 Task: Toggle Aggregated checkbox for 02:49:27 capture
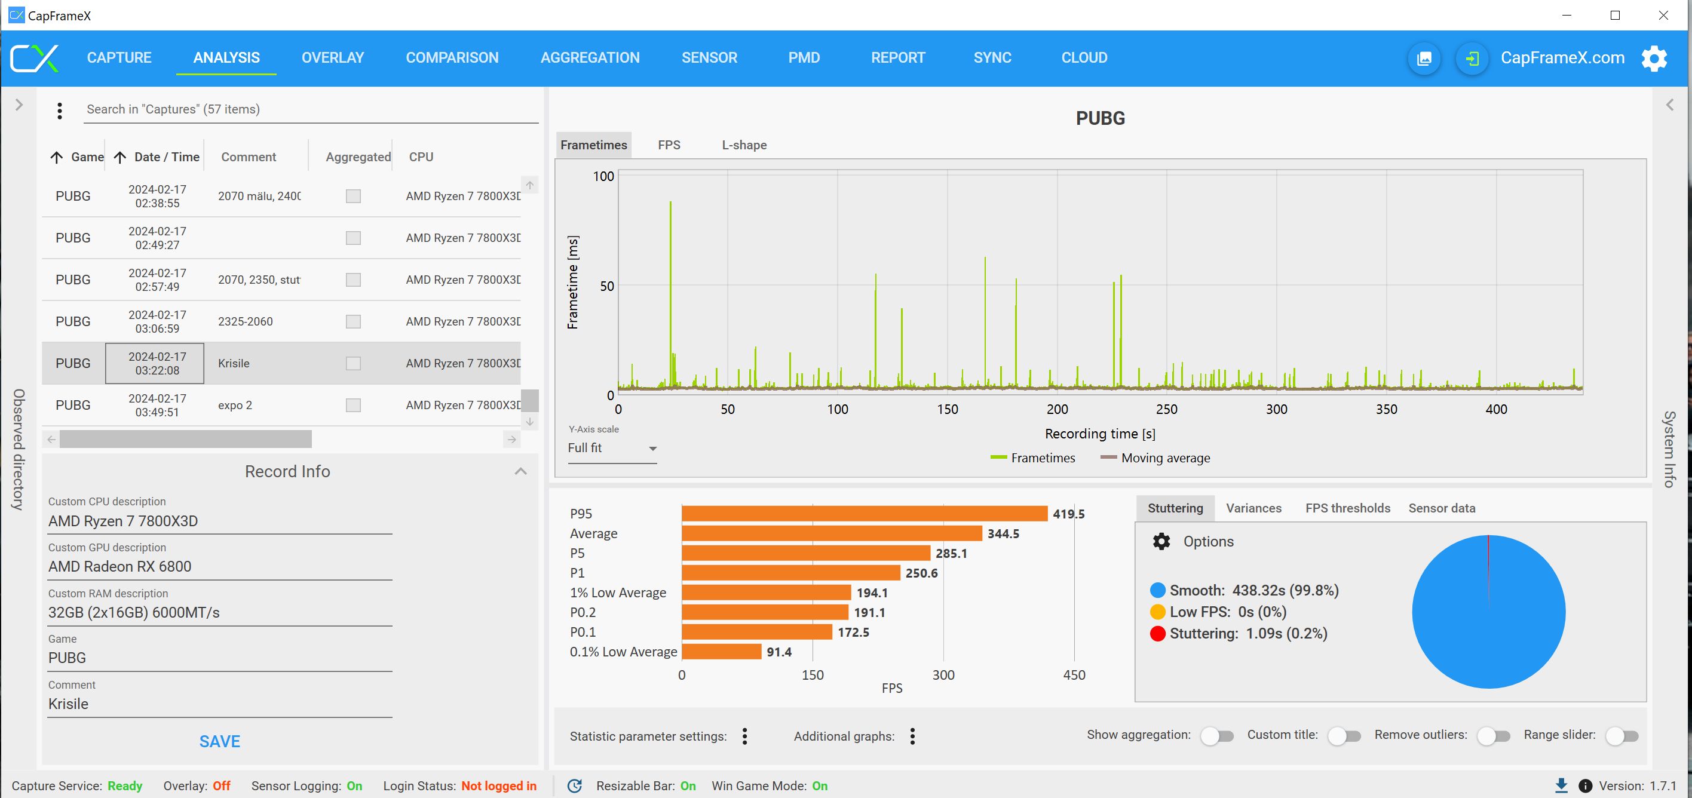tap(353, 238)
